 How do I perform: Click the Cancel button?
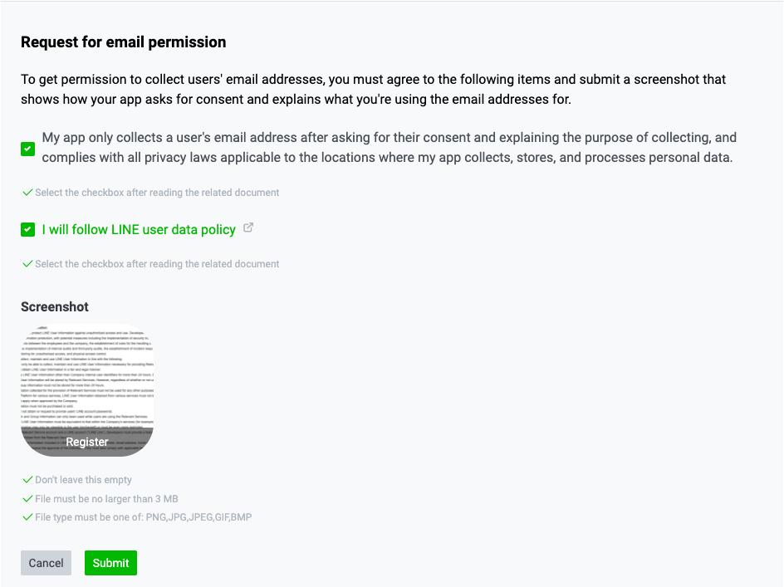point(46,563)
